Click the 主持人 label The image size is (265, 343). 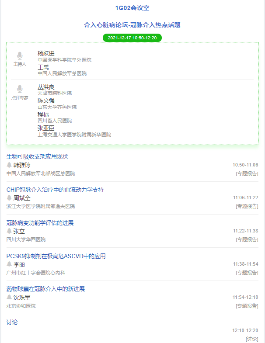click(20, 64)
